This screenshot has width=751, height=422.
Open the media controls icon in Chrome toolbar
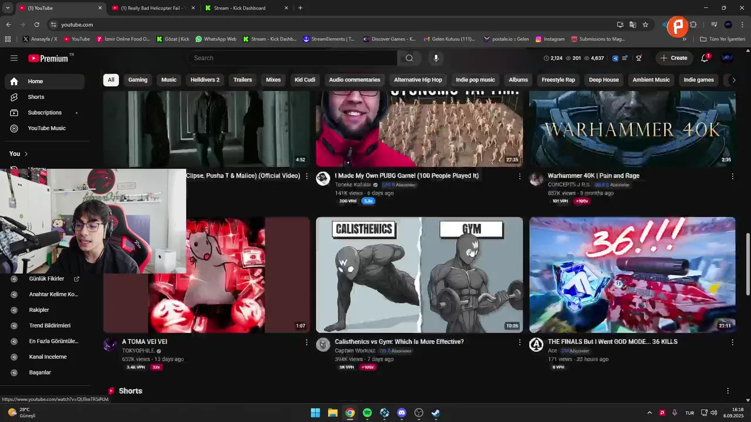(714, 25)
